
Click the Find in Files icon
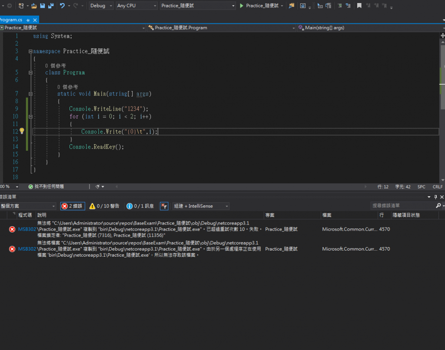pyautogui.click(x=291, y=6)
